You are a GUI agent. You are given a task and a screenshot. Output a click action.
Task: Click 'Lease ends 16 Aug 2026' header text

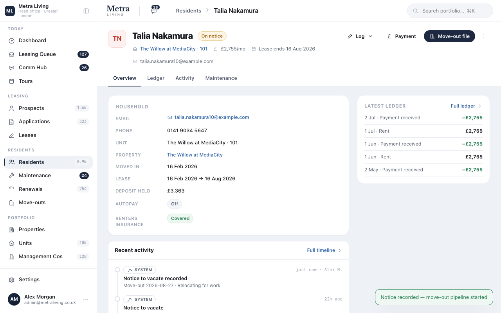click(x=287, y=49)
